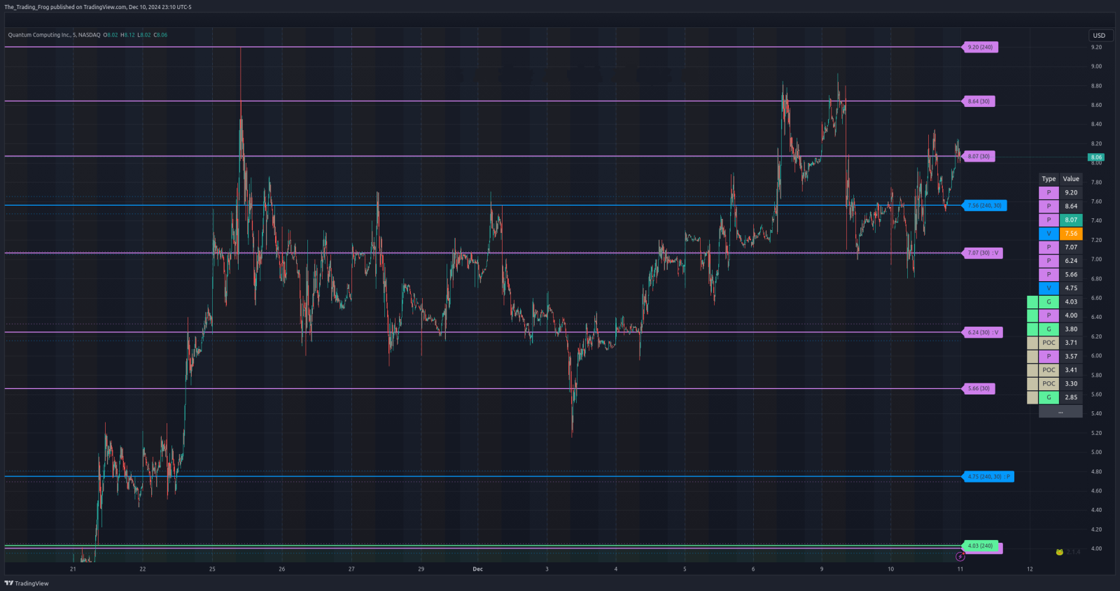Click the table value cell 5.66
This screenshot has width=1120, height=591.
click(1071, 275)
